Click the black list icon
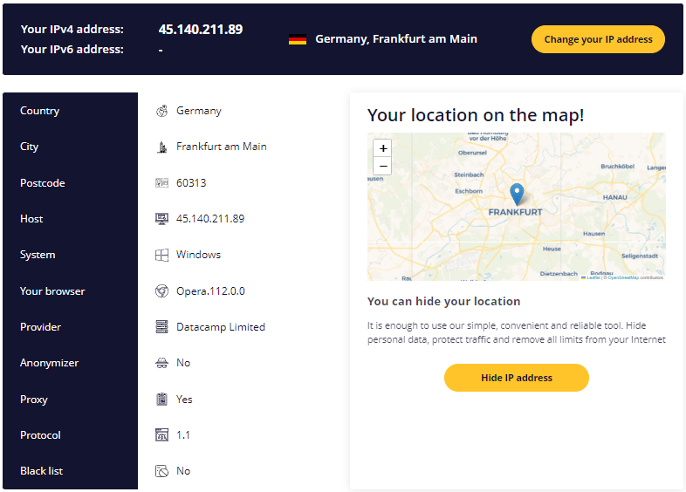Viewport: 686px width, 492px height. click(x=161, y=471)
